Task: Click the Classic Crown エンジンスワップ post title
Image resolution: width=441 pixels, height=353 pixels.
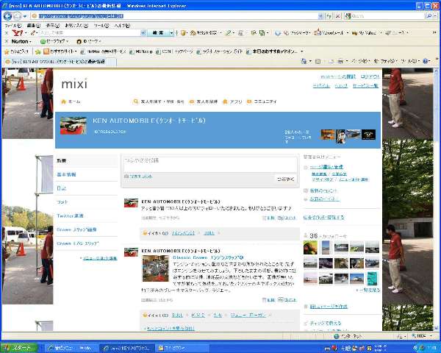Action: (x=208, y=257)
